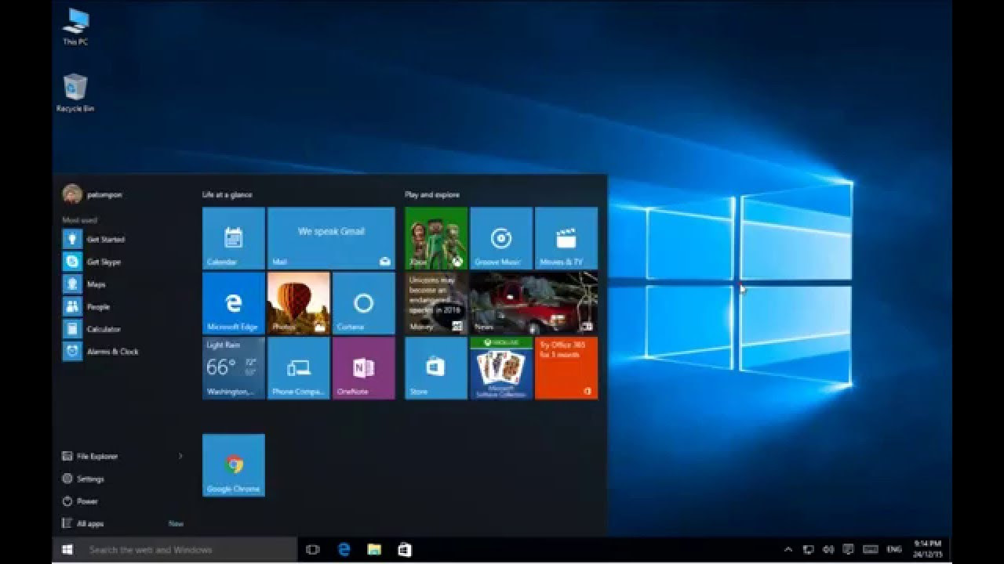Open the Store tile
Screen dimensions: 1004x564
point(436,368)
